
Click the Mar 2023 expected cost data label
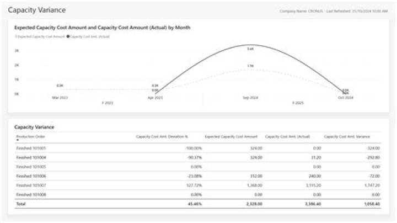point(60,86)
